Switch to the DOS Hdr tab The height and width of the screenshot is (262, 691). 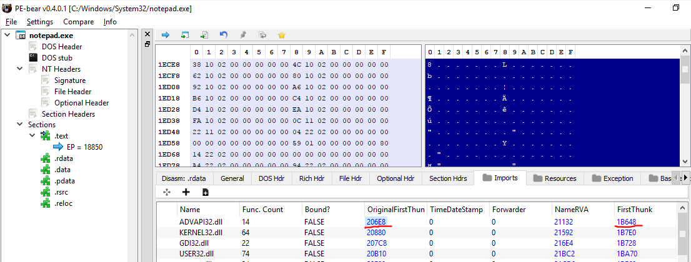coord(271,178)
